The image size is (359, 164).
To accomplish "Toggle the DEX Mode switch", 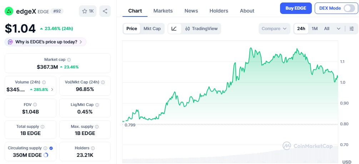I will (349, 8).
